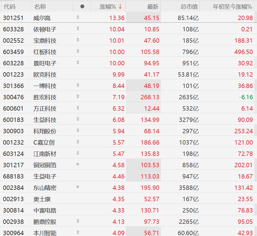Select stock name 东山精密

(x=45, y=188)
